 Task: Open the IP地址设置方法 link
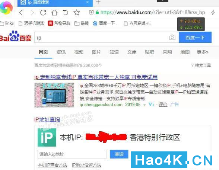point(86,165)
